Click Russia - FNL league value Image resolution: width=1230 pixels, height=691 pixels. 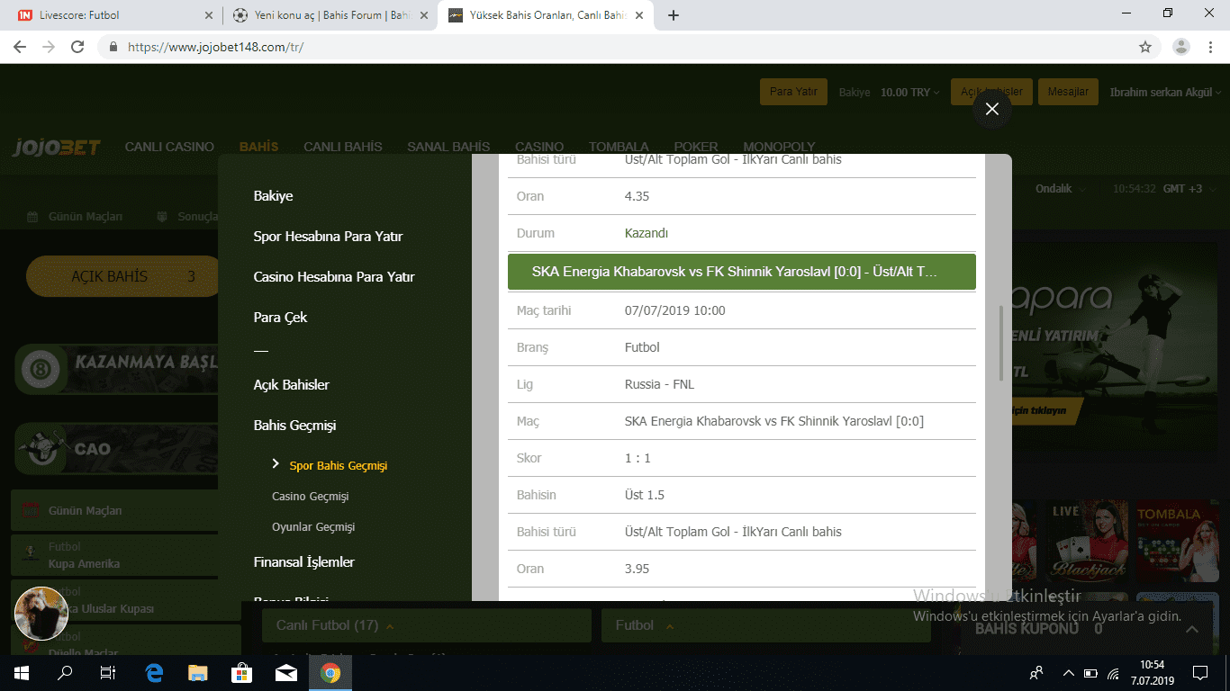tap(659, 384)
